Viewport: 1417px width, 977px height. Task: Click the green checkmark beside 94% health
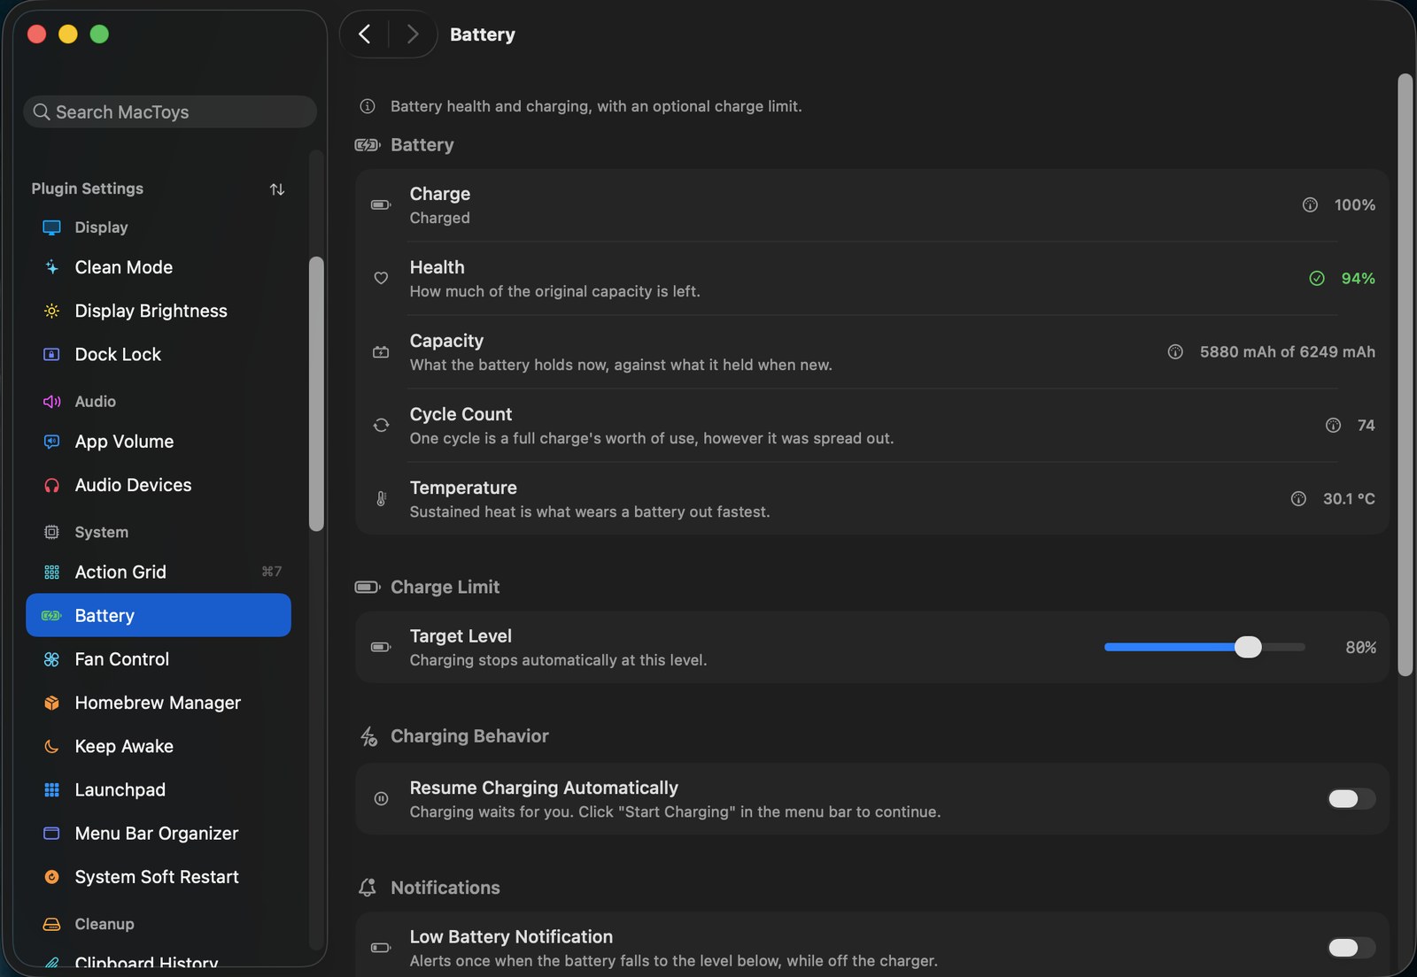1317,278
